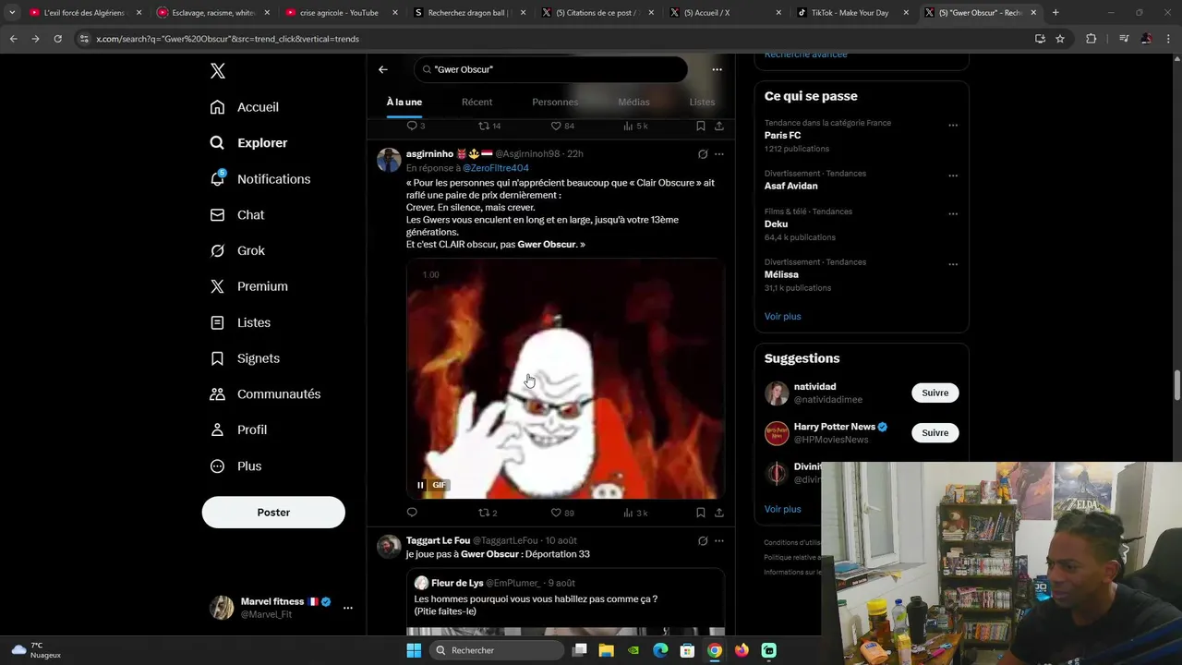1182x665 pixels.
Task: Click Voir plus under trends
Action: point(782,317)
